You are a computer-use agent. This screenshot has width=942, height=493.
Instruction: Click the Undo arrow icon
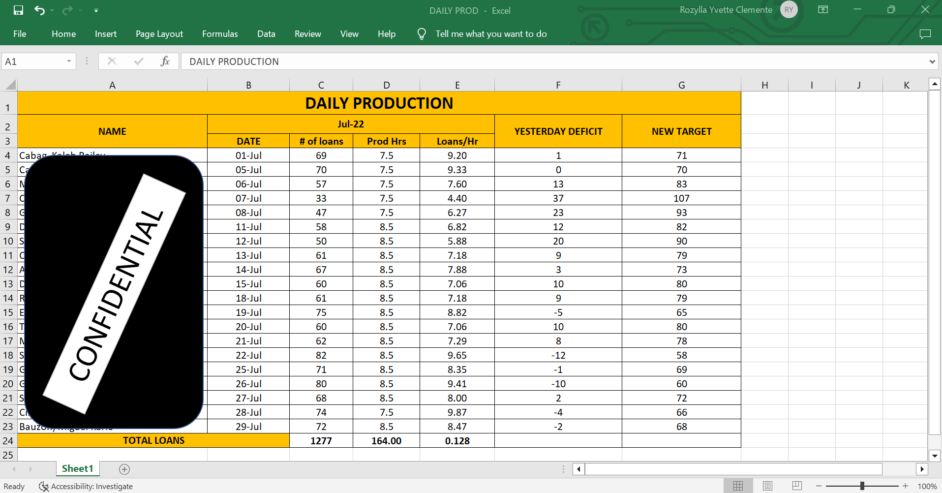[x=39, y=10]
